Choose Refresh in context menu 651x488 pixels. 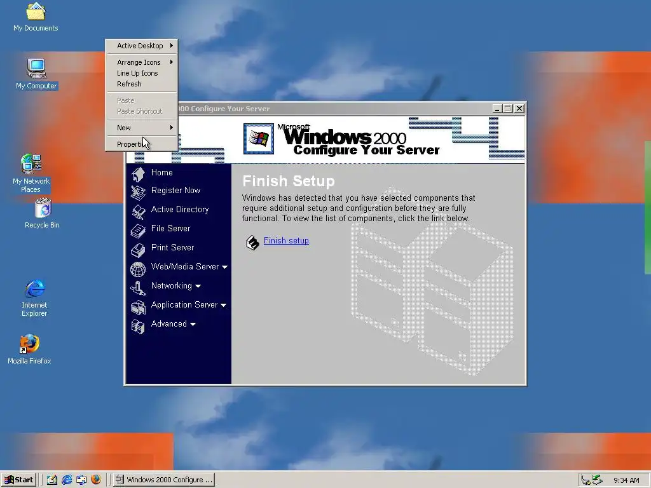click(142, 84)
